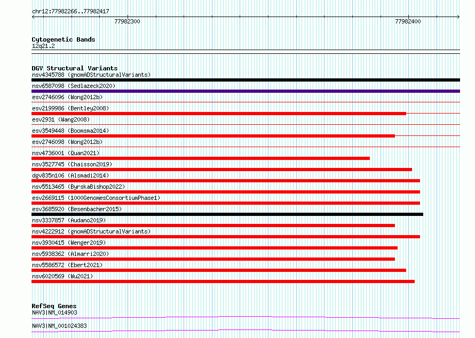Open variant esv2199986 (Bentley2008) label
The width and height of the screenshot is (475, 338).
coord(70,108)
